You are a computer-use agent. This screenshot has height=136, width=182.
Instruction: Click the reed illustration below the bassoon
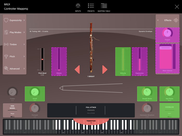(91, 88)
